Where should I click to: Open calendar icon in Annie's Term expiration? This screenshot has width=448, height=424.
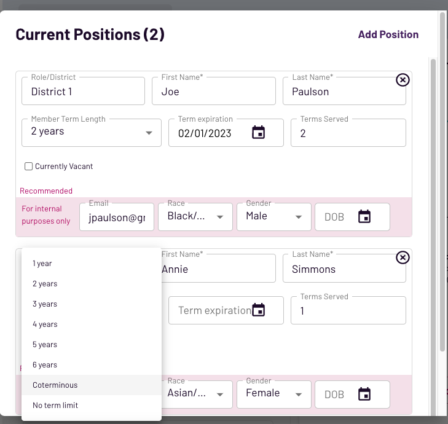(x=259, y=310)
